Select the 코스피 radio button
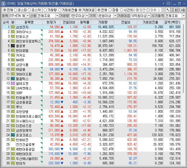 tap(15, 10)
